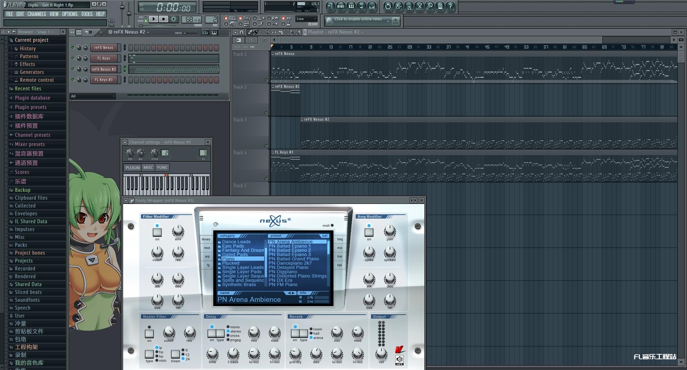
Task: Select stereo delay mode in Nexus
Action: click(x=228, y=331)
